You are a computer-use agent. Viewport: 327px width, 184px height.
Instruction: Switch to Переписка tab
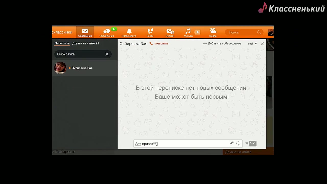(x=62, y=43)
